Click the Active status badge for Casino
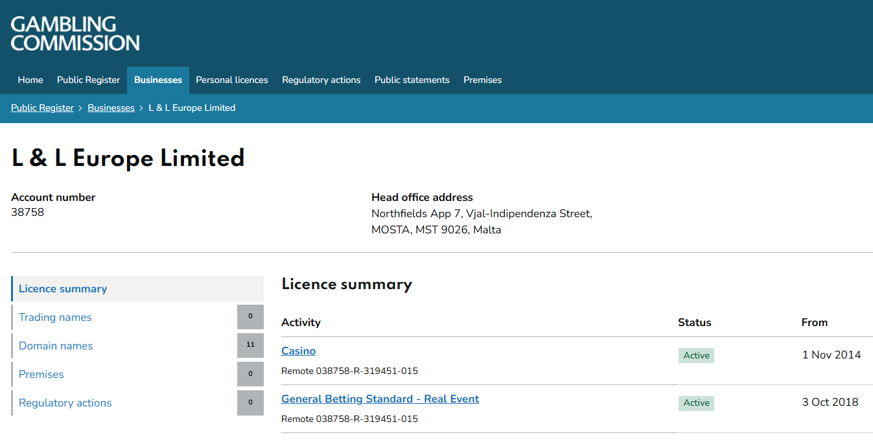Screen dimensions: 873x446 (696, 355)
